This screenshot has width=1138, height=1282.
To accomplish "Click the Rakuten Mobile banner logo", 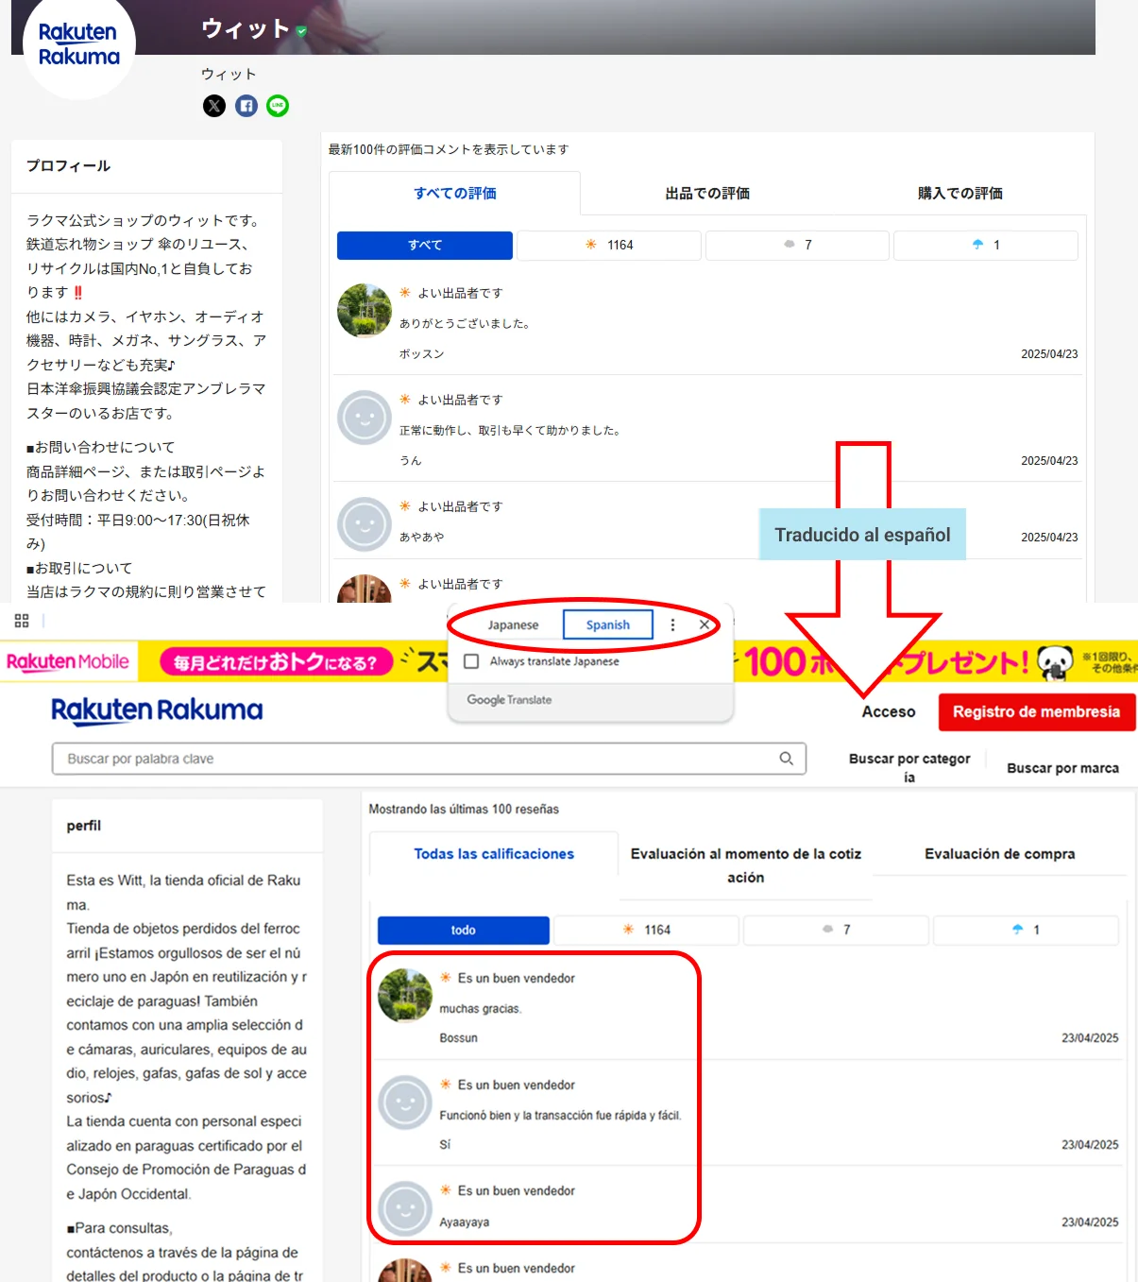I will click(x=68, y=662).
